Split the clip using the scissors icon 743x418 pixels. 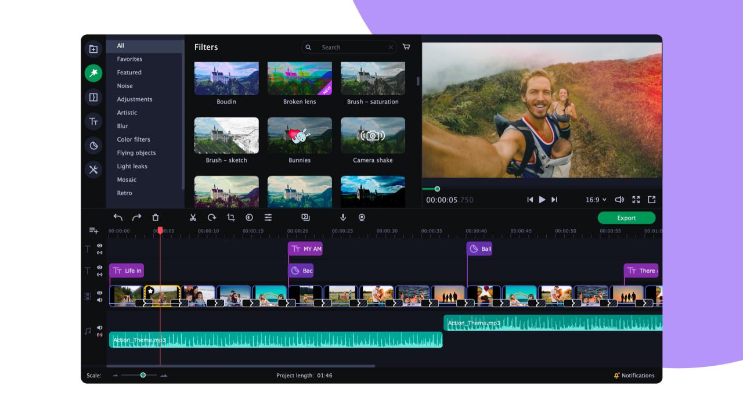click(192, 217)
